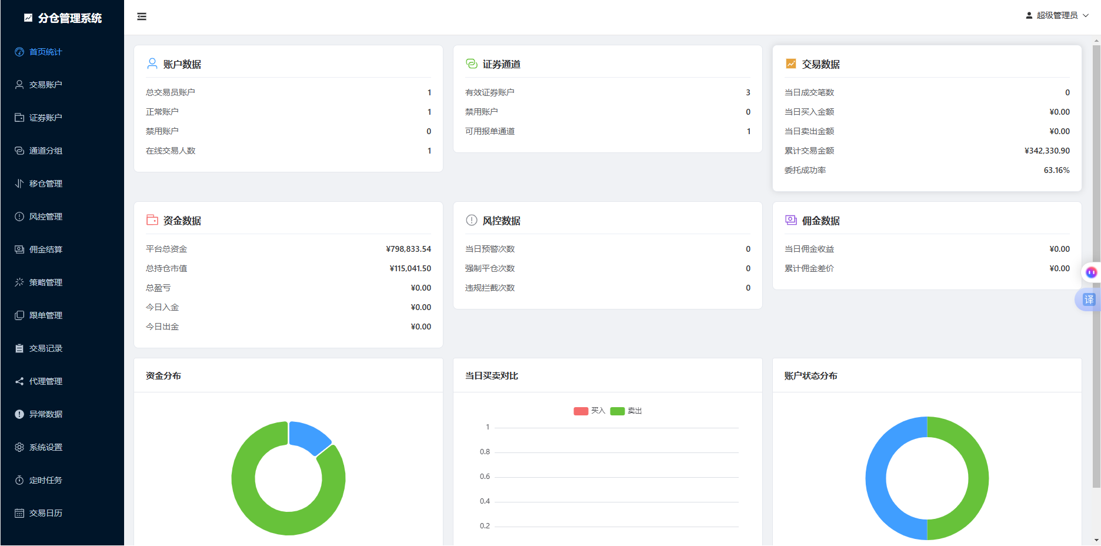Click the floating translate 译 icon

coord(1089,300)
